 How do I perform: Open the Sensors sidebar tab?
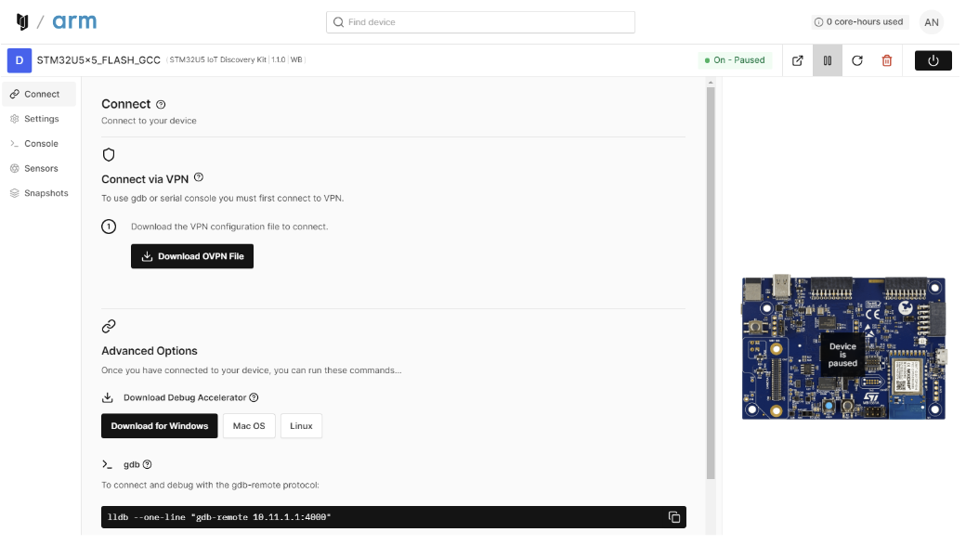(x=39, y=168)
